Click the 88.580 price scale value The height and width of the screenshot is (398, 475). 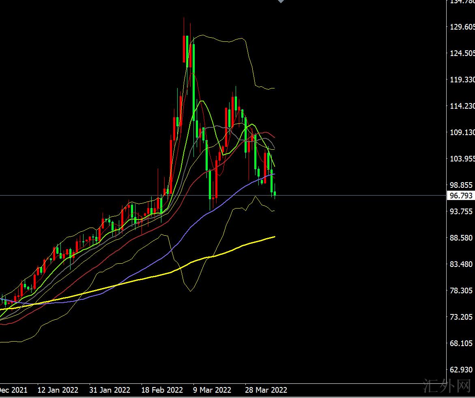pyautogui.click(x=462, y=238)
